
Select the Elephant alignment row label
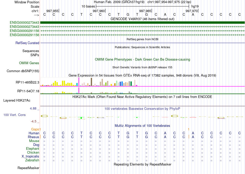(x=33, y=148)
